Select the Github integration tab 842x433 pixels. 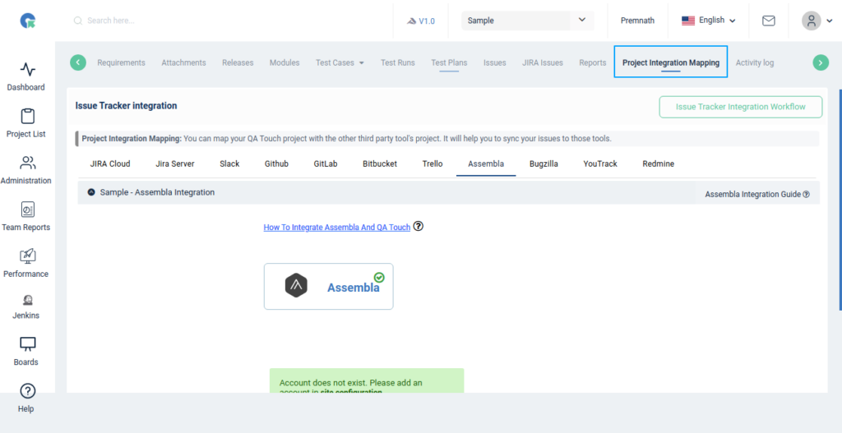click(x=276, y=164)
